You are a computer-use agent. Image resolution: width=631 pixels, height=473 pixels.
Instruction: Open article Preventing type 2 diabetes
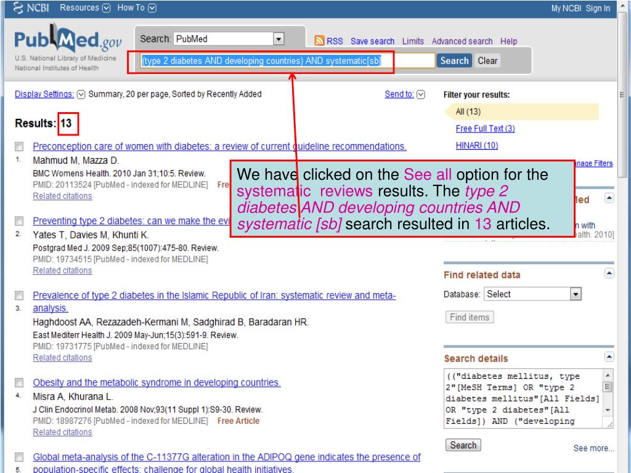pyautogui.click(x=131, y=221)
